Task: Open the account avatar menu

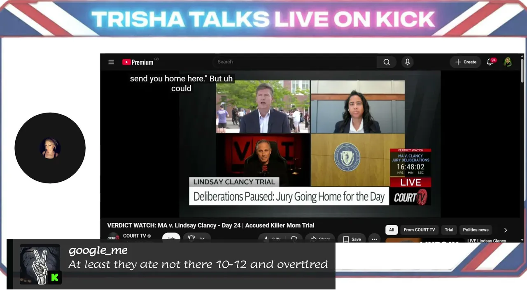Action: pyautogui.click(x=508, y=62)
